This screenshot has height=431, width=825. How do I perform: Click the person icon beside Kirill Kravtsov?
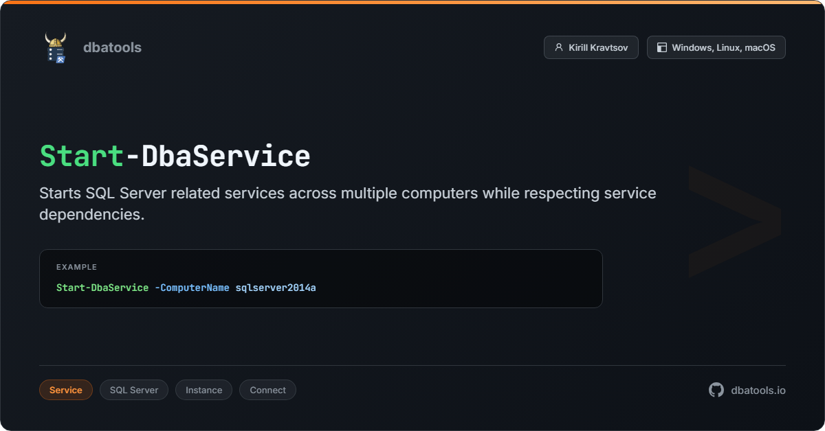pos(558,47)
